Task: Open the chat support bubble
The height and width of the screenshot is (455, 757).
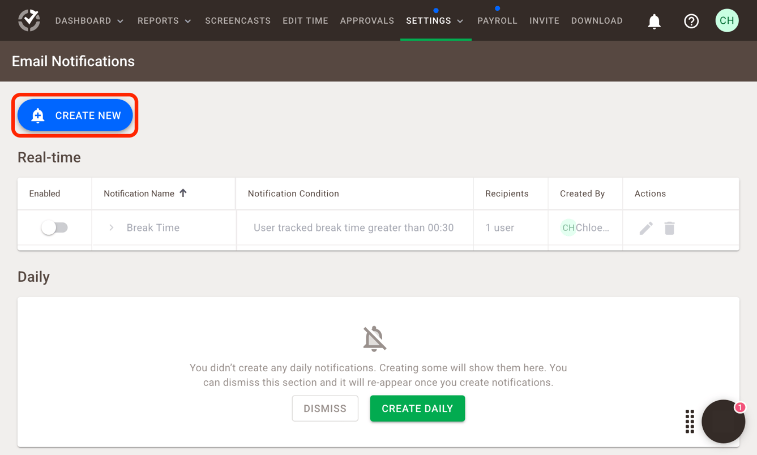Action: (x=723, y=421)
